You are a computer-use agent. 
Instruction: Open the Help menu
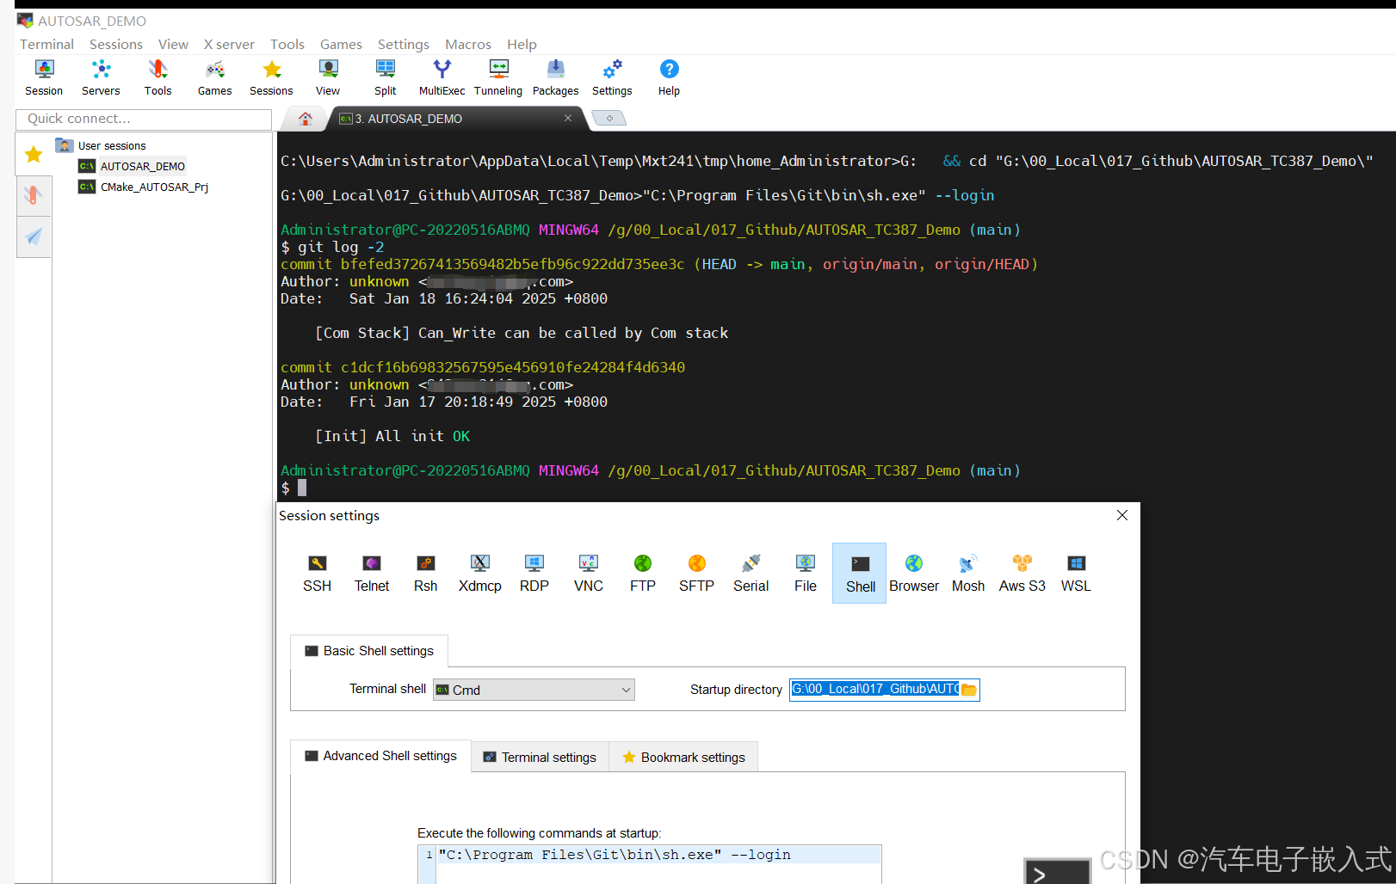(522, 44)
